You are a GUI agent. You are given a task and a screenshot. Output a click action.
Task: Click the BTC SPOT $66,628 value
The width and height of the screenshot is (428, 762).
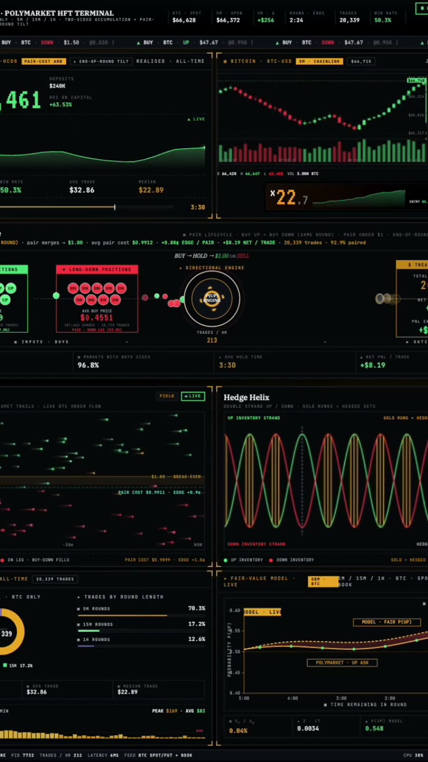pos(184,20)
